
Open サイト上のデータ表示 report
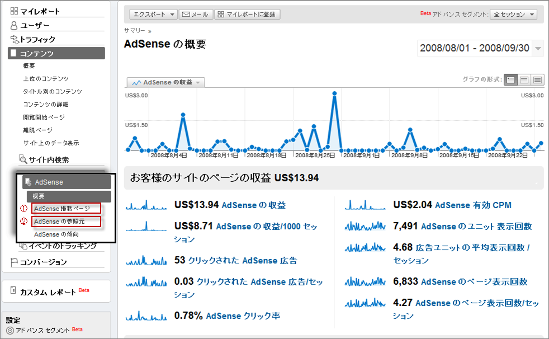coord(51,143)
